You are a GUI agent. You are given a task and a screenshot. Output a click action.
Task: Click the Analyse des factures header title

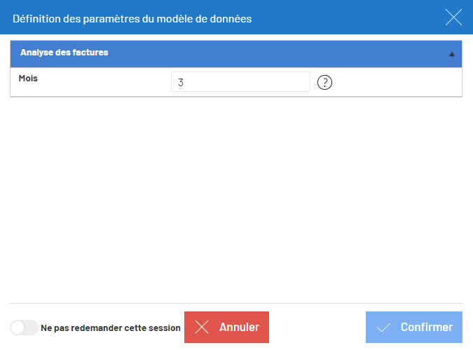pyautogui.click(x=64, y=53)
